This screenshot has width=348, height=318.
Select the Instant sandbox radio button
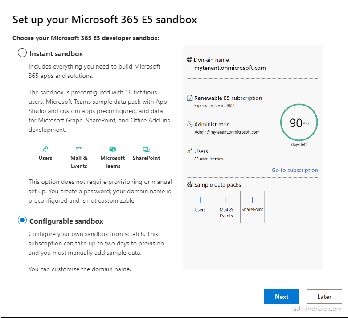[22, 53]
